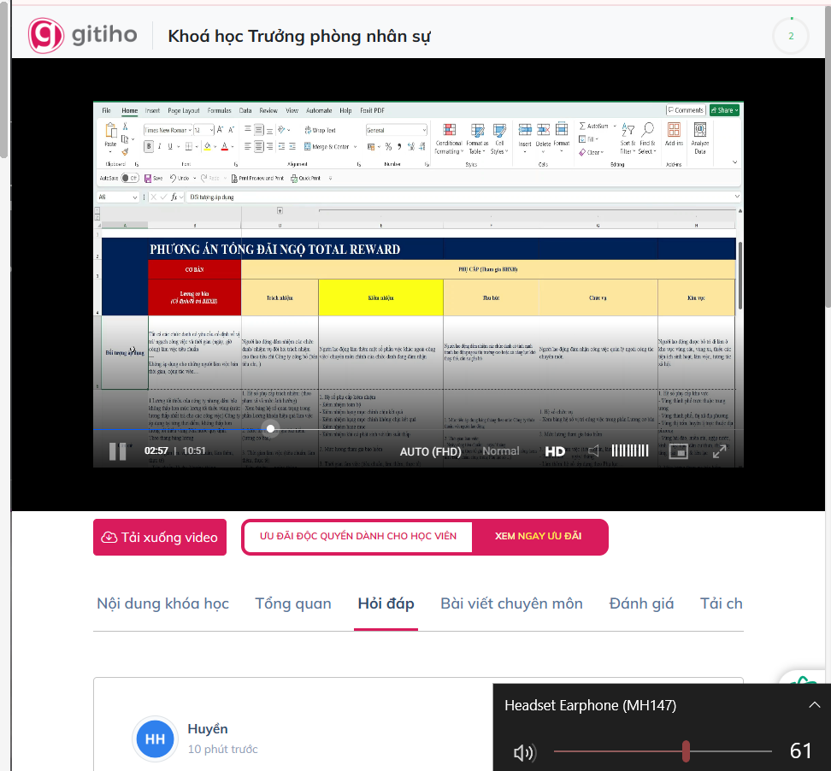Enter fullscreen in the video player
Viewport: 831px width, 771px height.
click(x=719, y=451)
